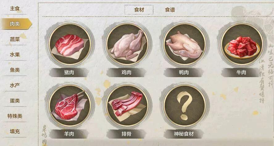
Task: Go to the 蔬菜 vegetables category
Action: pos(15,39)
